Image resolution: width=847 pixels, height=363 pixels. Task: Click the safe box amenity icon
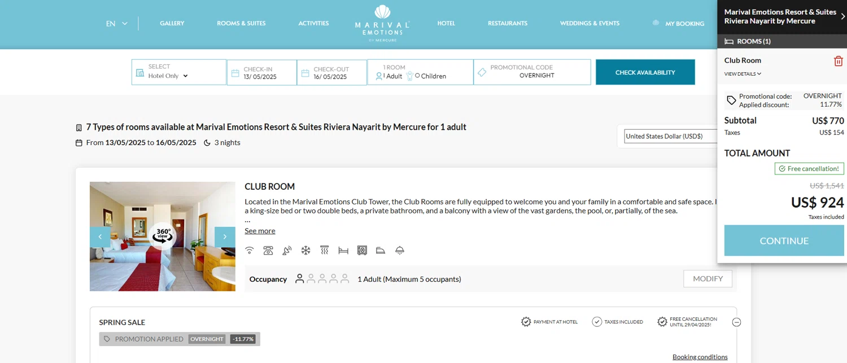[x=362, y=250]
